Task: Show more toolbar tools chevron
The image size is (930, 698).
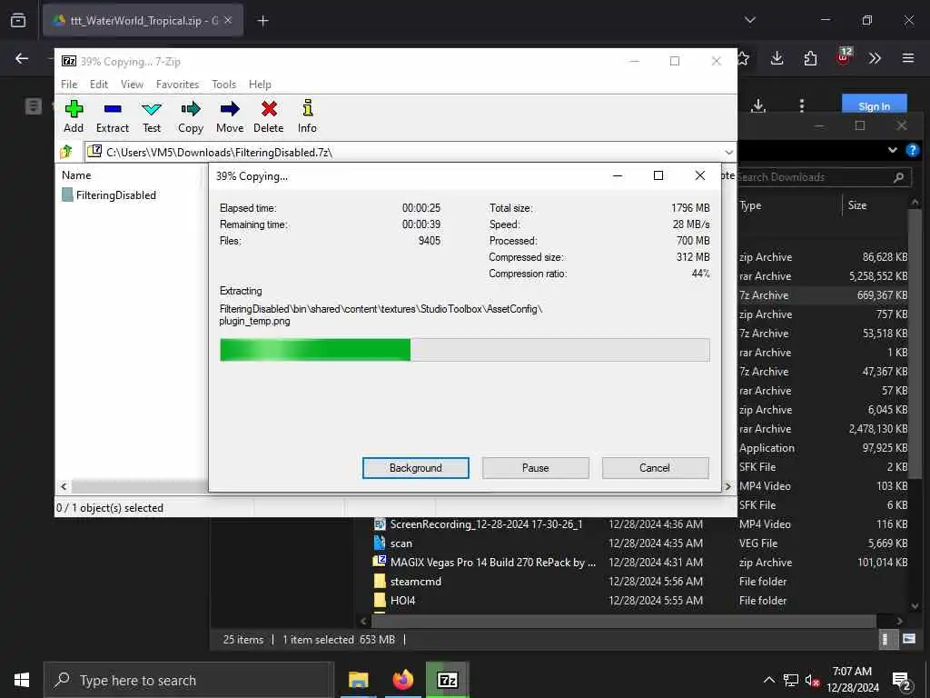Action: tap(875, 58)
